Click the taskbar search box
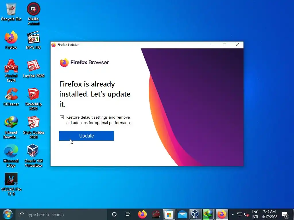 61,214
